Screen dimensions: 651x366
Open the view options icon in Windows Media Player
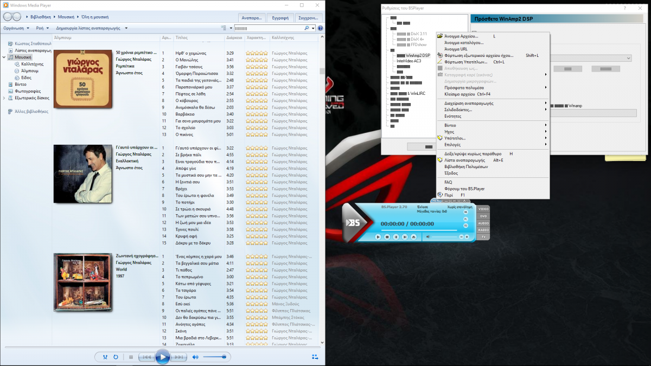coord(224,28)
